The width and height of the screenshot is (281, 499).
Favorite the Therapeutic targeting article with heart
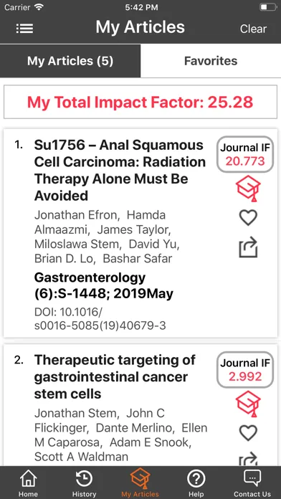[248, 433]
